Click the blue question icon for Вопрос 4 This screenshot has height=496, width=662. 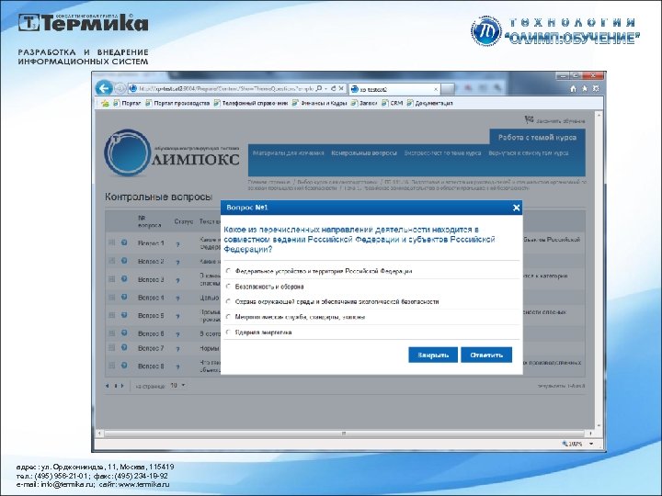click(124, 297)
